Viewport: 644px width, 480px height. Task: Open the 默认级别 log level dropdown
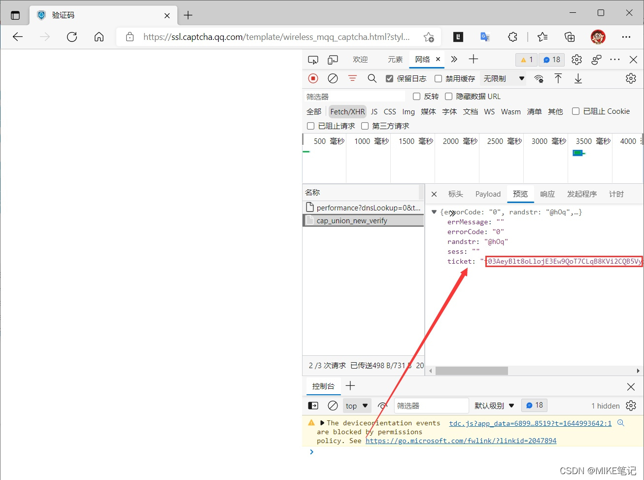point(494,406)
